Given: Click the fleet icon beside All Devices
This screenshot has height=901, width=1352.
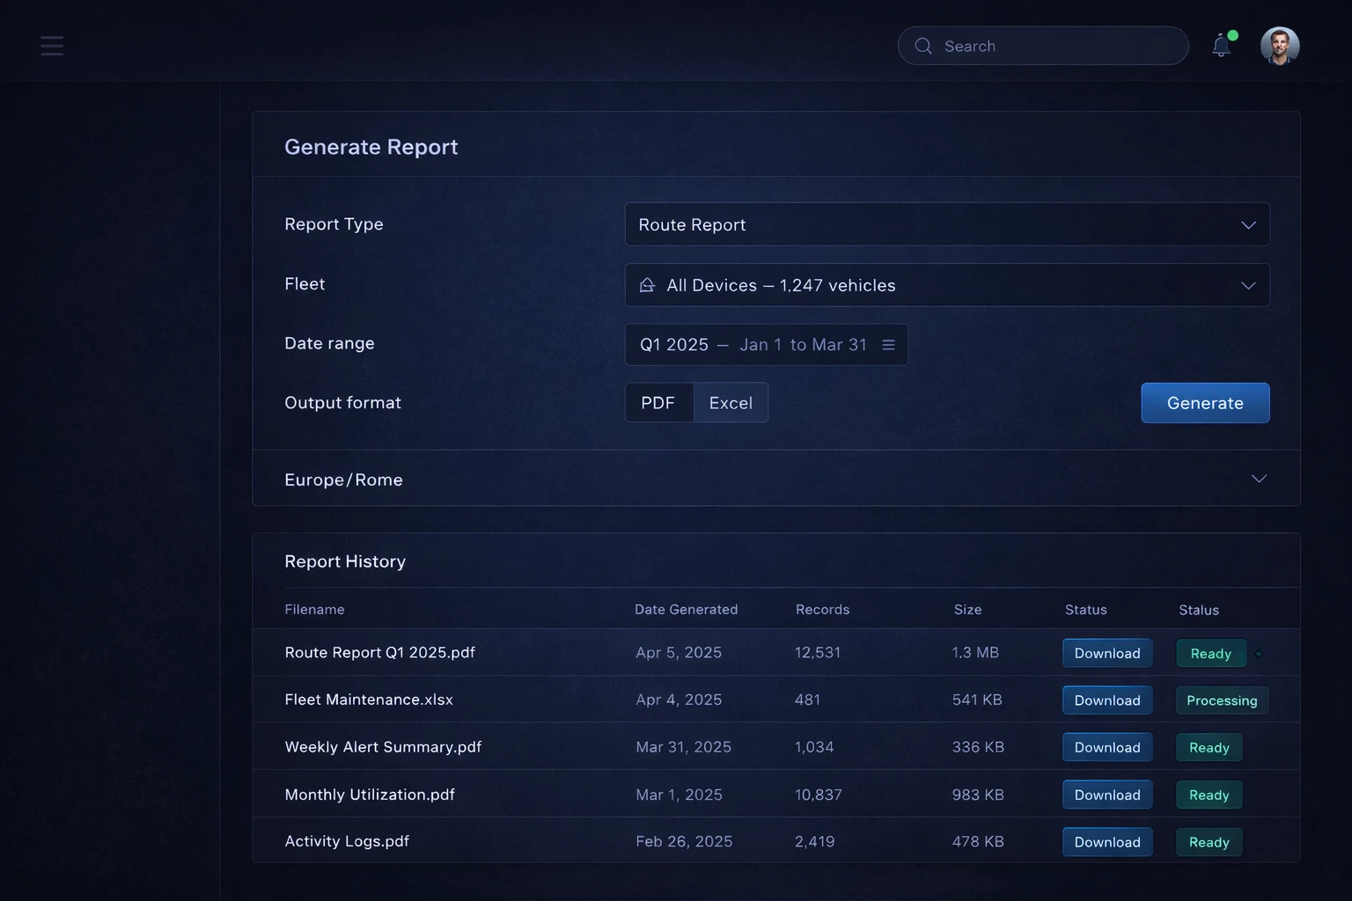Looking at the screenshot, I should tap(647, 285).
